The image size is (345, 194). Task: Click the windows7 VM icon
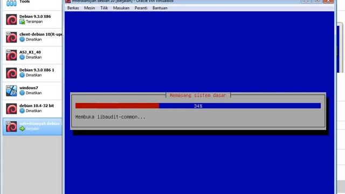[11, 91]
